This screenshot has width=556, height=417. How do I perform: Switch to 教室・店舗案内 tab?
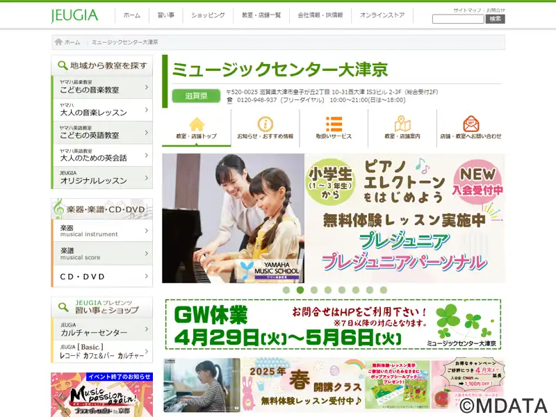tap(402, 128)
